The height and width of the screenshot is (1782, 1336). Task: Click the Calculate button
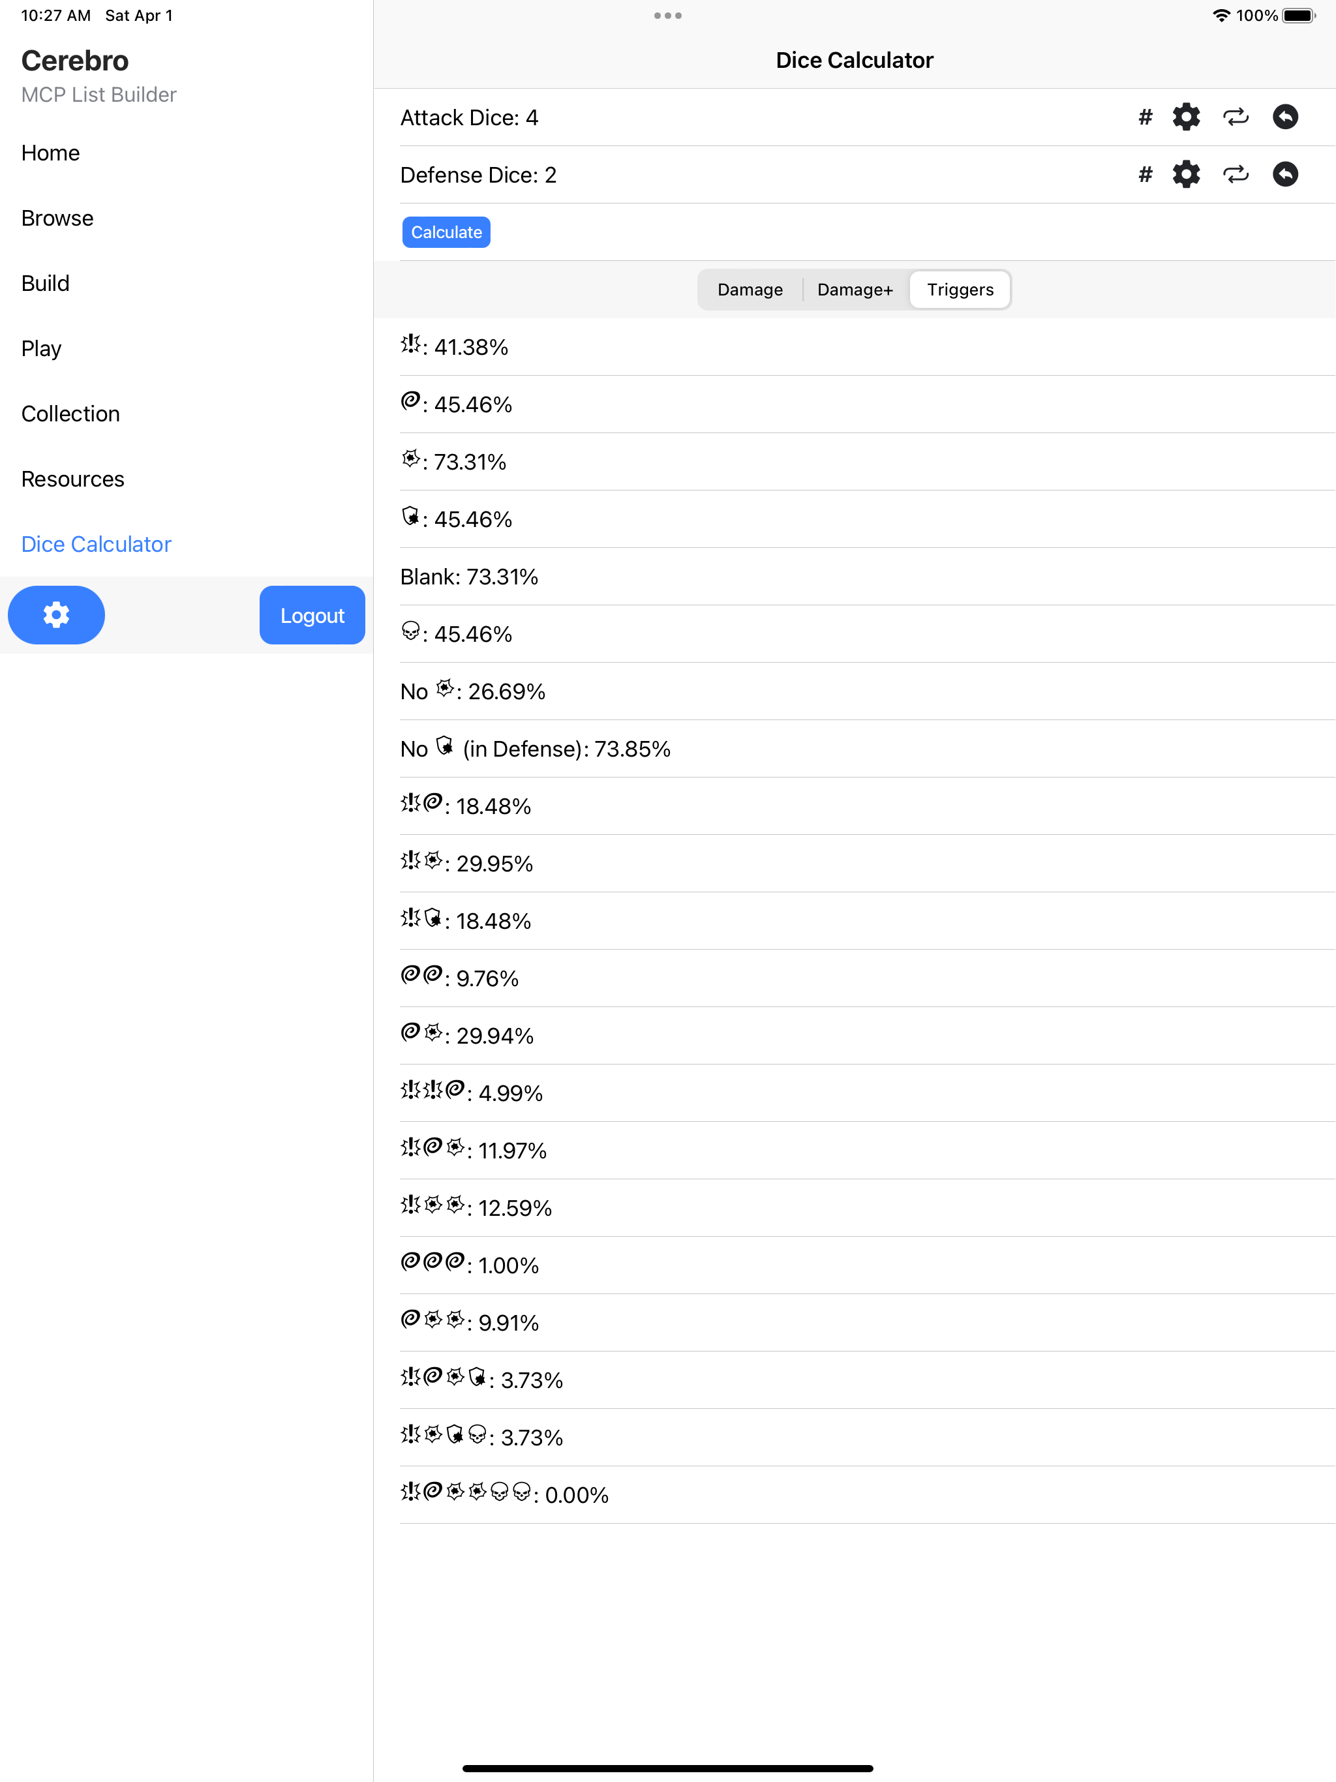446,232
